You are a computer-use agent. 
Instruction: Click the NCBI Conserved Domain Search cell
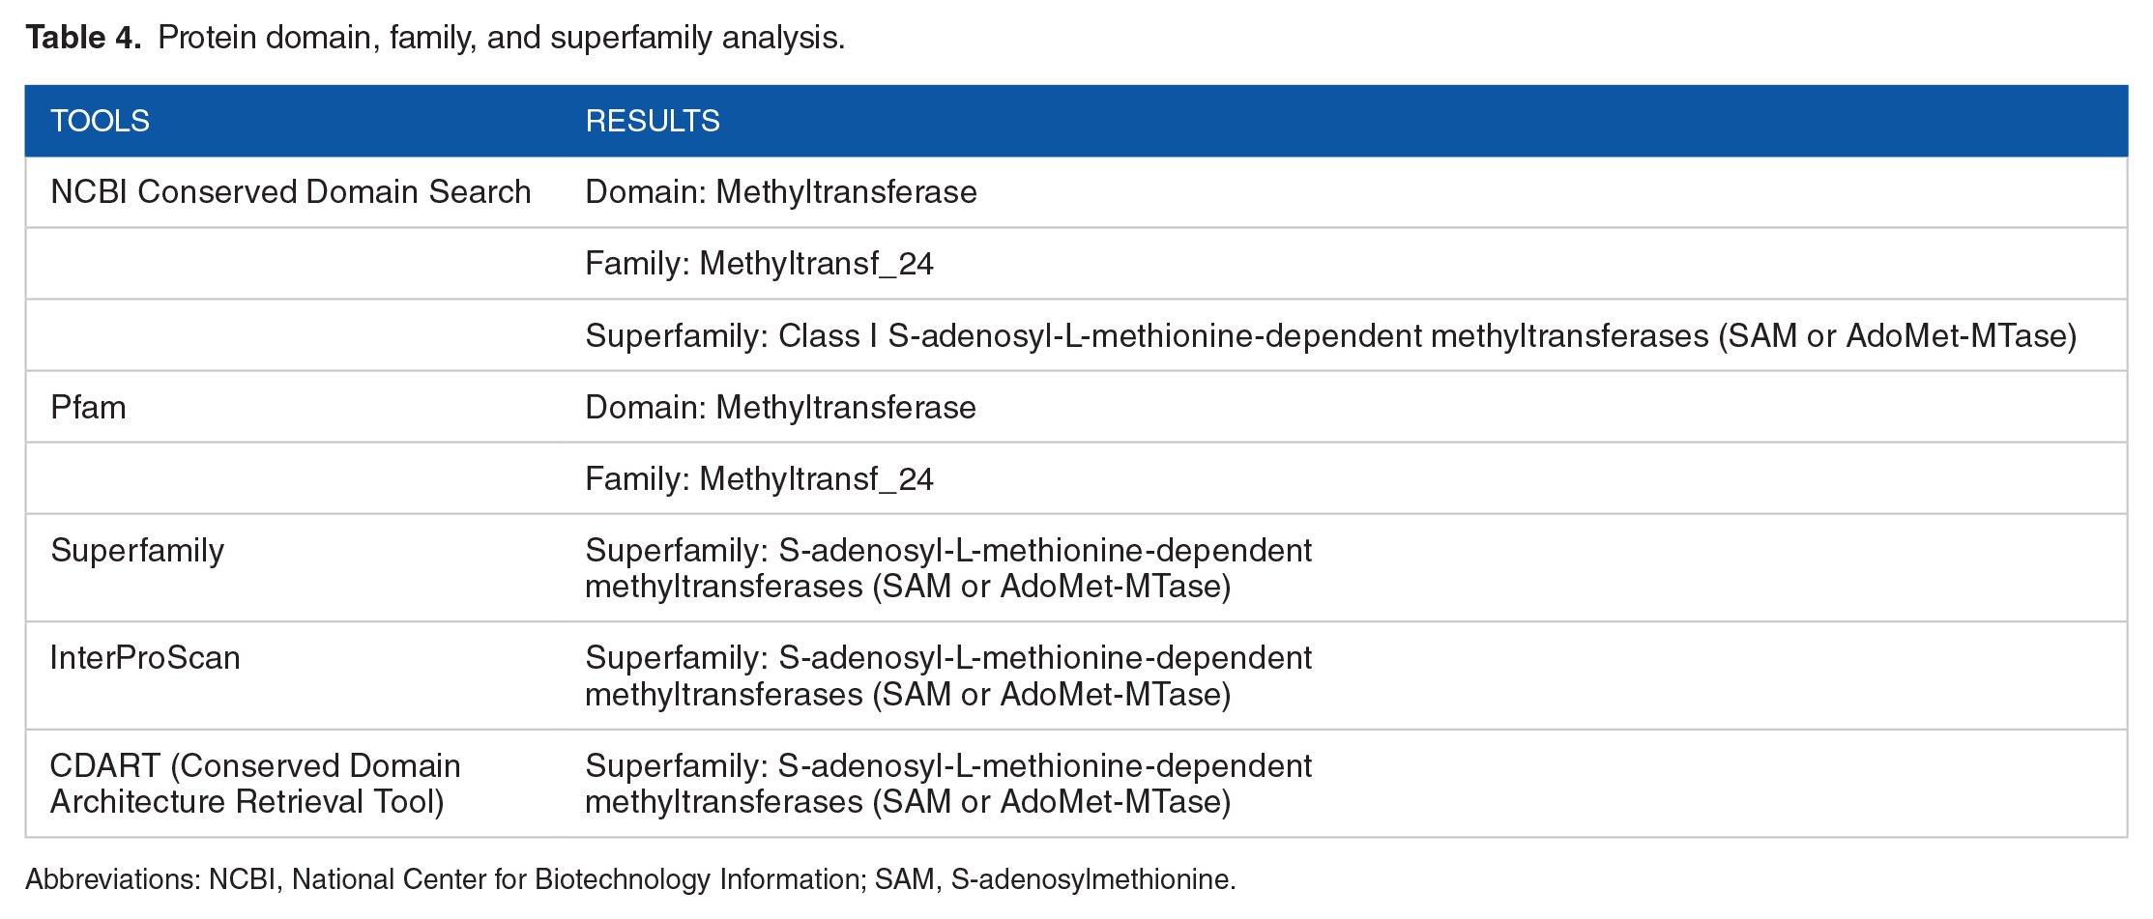(x=291, y=192)
